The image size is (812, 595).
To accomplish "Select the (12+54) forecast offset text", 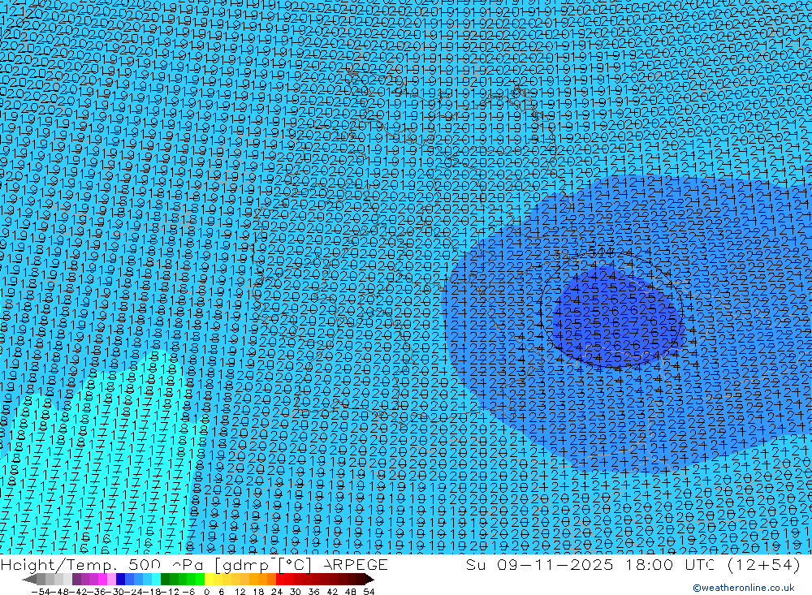I will tap(763, 564).
